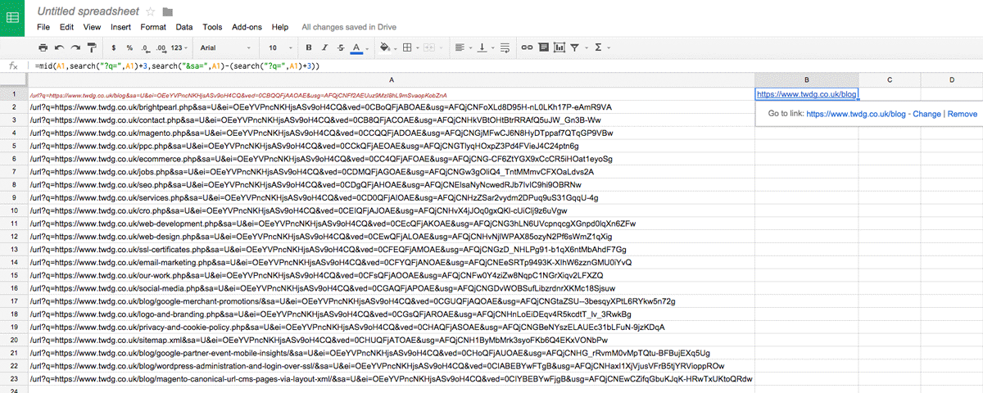Insert a comment
Image resolution: width=983 pixels, height=393 pixels.
point(543,47)
